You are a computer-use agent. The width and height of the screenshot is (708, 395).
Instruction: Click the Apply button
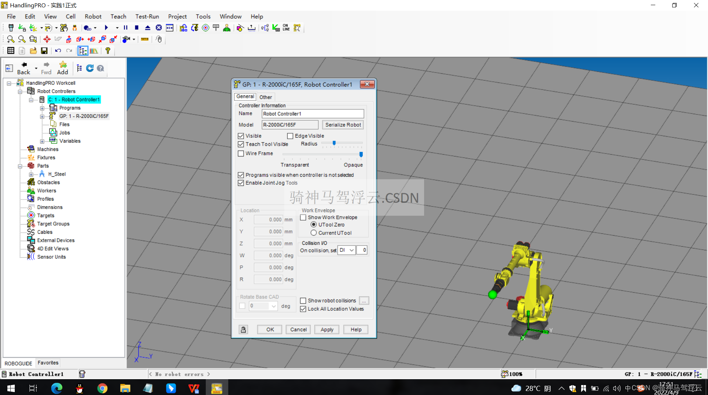[327, 329]
